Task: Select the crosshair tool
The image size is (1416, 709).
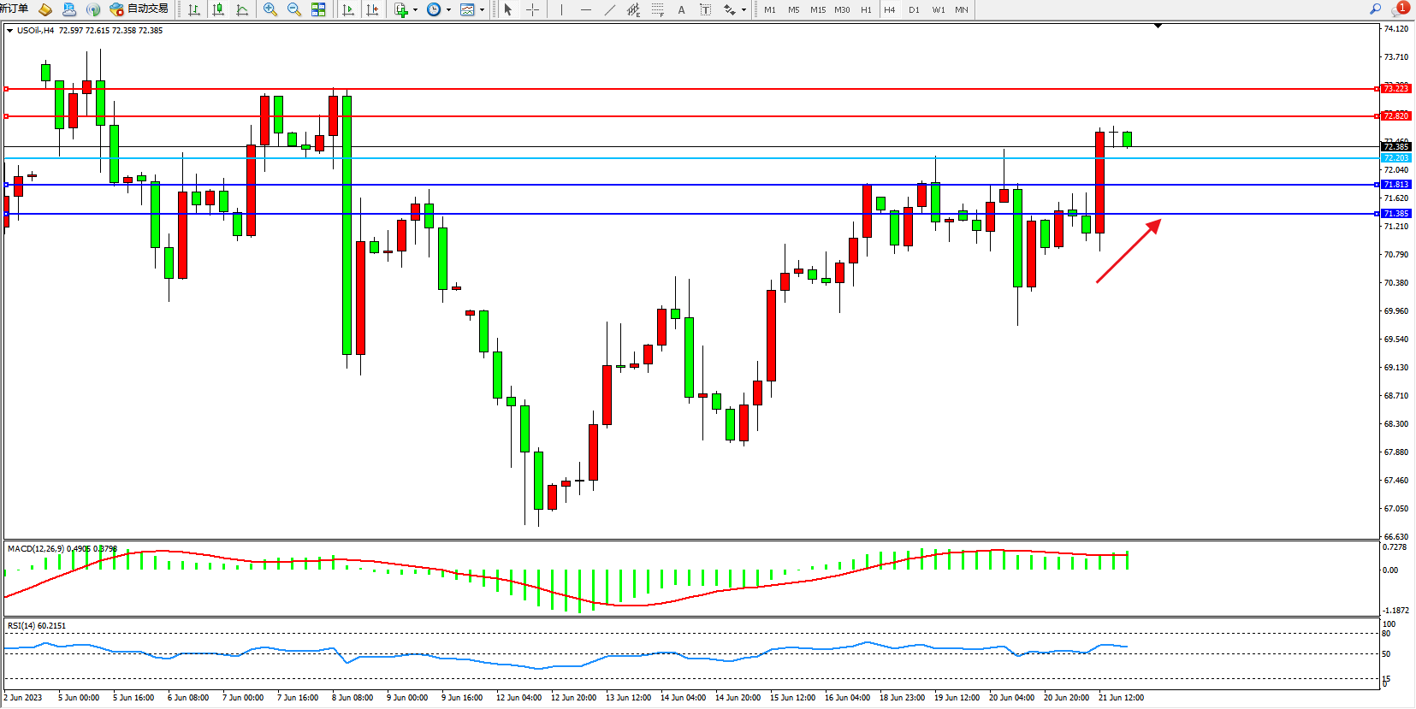Action: point(532,9)
